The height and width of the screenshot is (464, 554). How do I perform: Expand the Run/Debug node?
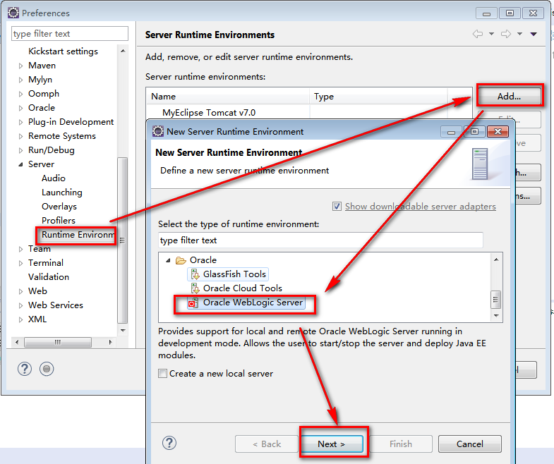point(21,150)
